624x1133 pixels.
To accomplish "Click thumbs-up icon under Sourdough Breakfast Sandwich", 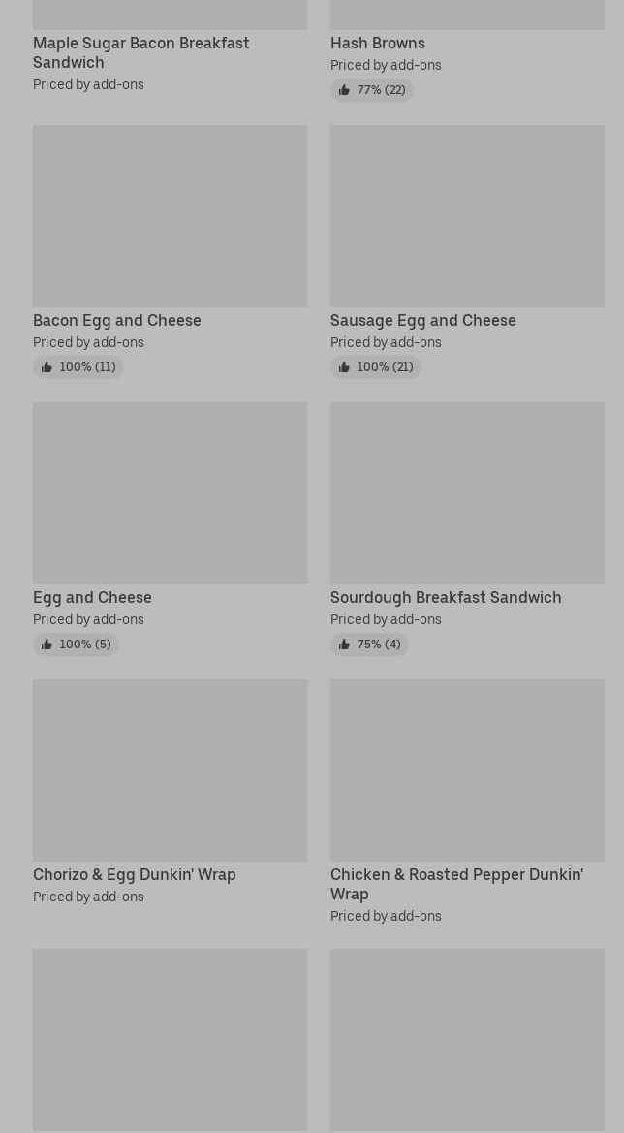I will point(344,645).
